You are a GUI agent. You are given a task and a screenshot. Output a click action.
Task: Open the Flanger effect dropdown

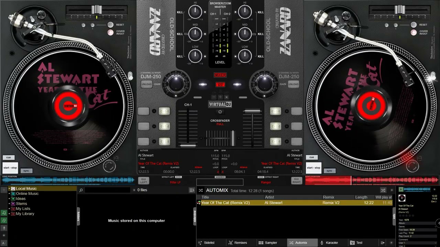(266, 183)
